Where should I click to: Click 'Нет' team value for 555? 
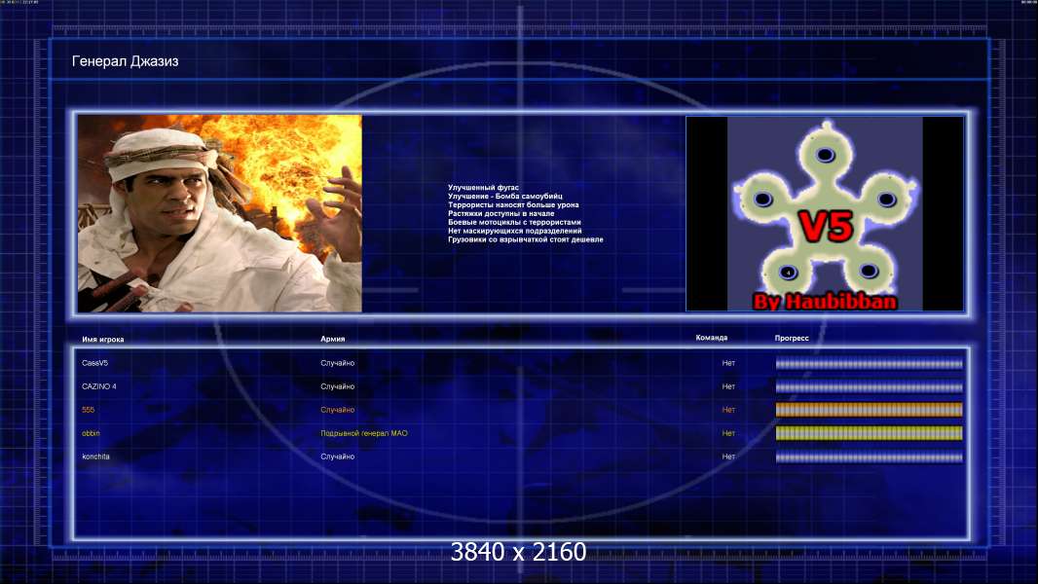[728, 410]
